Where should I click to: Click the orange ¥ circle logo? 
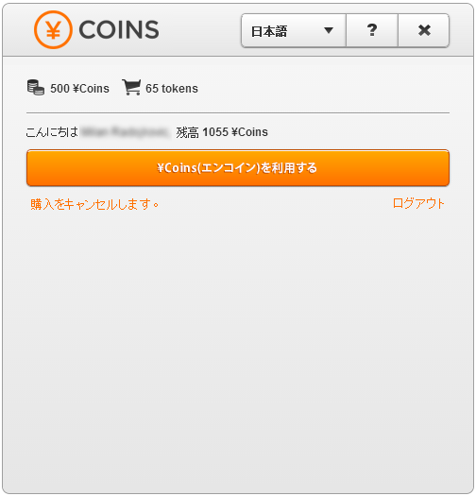[53, 29]
